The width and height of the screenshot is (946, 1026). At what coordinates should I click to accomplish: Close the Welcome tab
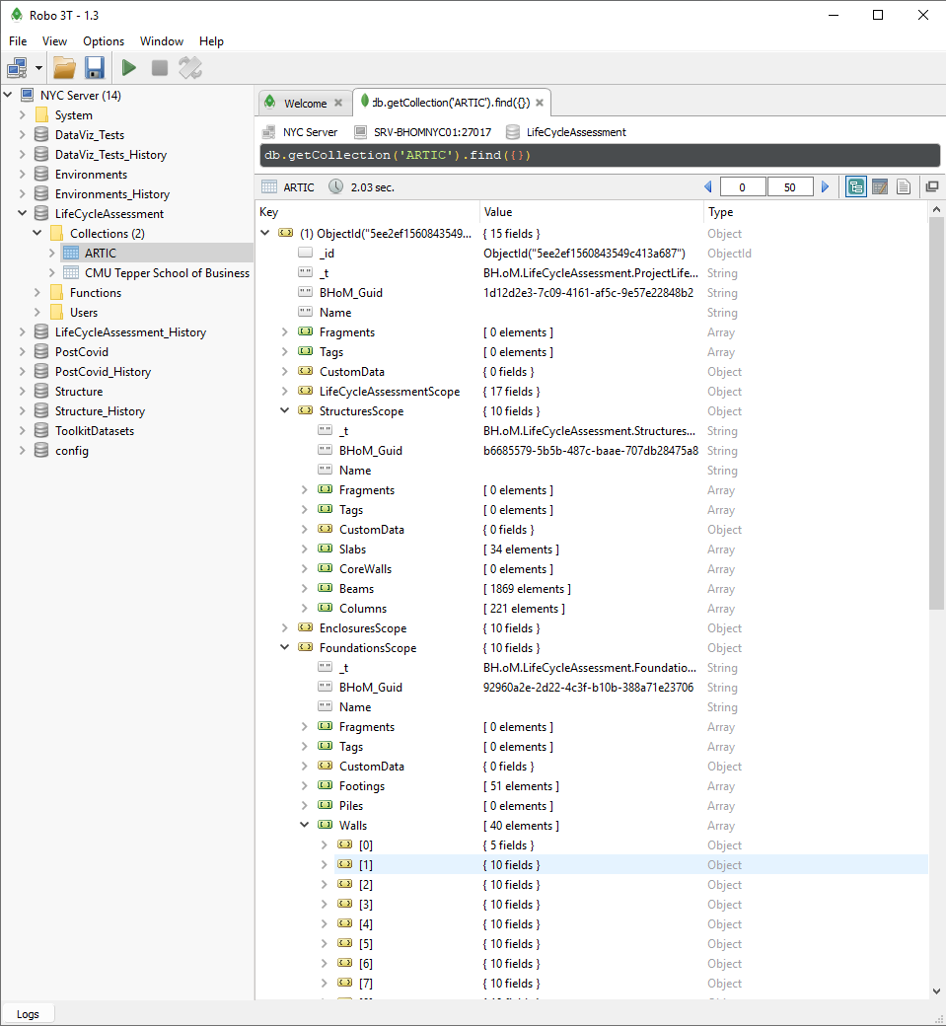point(338,103)
